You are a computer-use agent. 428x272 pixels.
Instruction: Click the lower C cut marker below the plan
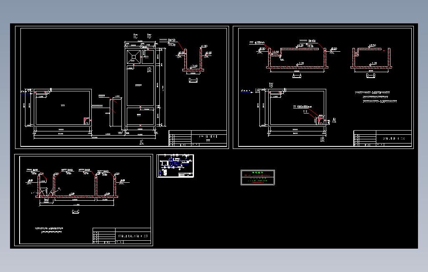(141, 142)
